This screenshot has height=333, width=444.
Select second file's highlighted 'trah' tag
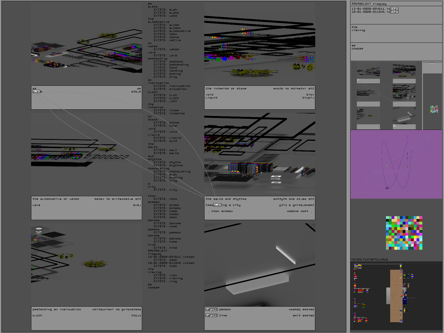(x=394, y=12)
